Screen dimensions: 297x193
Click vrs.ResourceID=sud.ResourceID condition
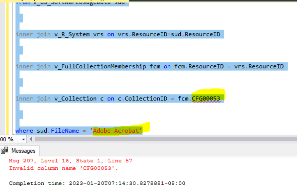(x=169, y=35)
